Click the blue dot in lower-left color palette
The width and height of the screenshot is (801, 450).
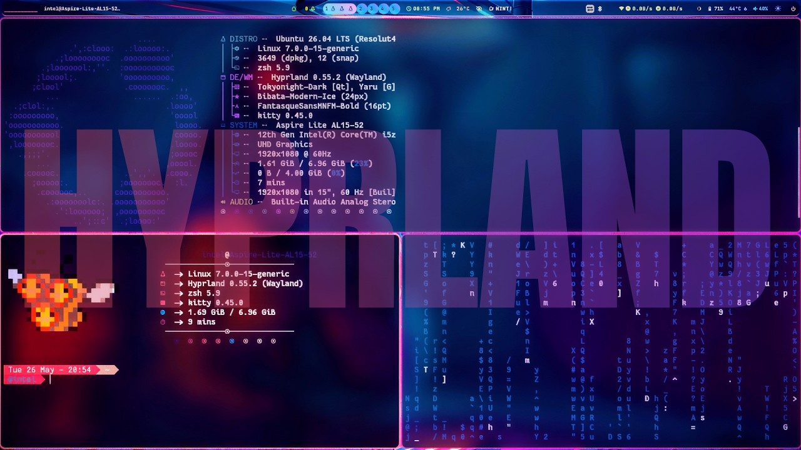(232, 341)
